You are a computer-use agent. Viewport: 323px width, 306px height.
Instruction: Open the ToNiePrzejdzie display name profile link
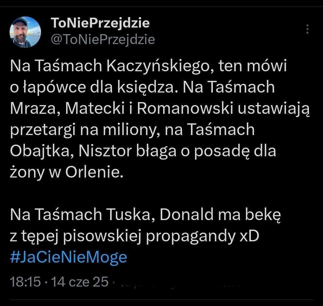(100, 23)
